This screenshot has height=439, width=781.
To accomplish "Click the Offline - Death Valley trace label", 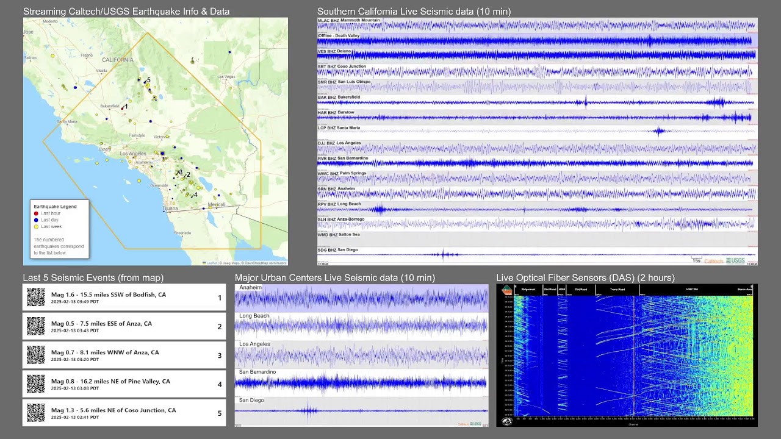I will [x=339, y=36].
